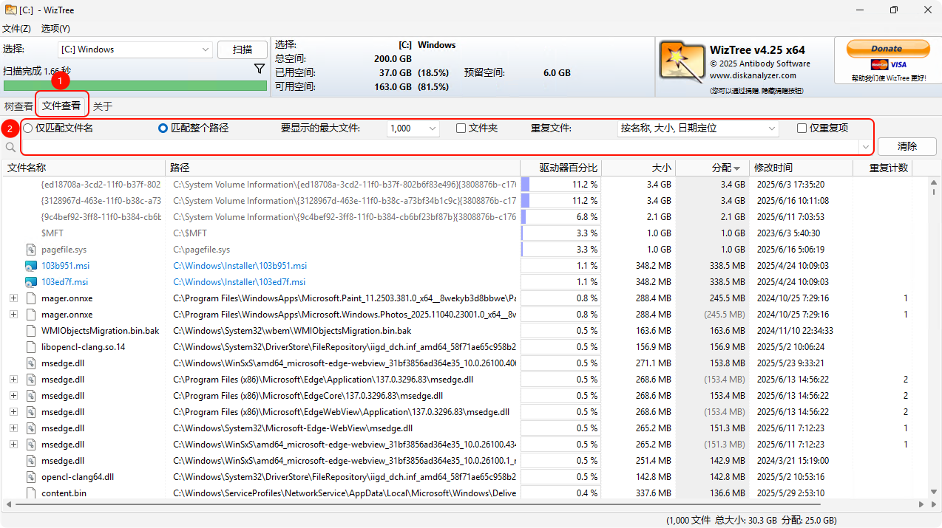The height and width of the screenshot is (528, 942).
Task: Click the green scan progress bar
Action: (135, 86)
